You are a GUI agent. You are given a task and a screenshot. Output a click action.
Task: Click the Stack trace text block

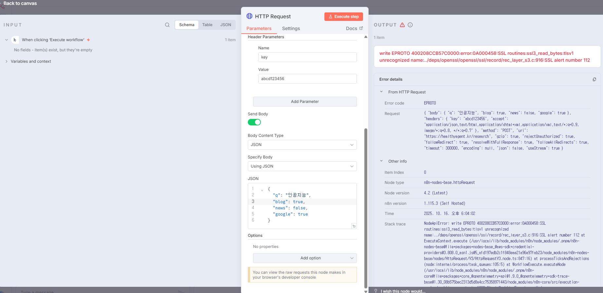506,255
